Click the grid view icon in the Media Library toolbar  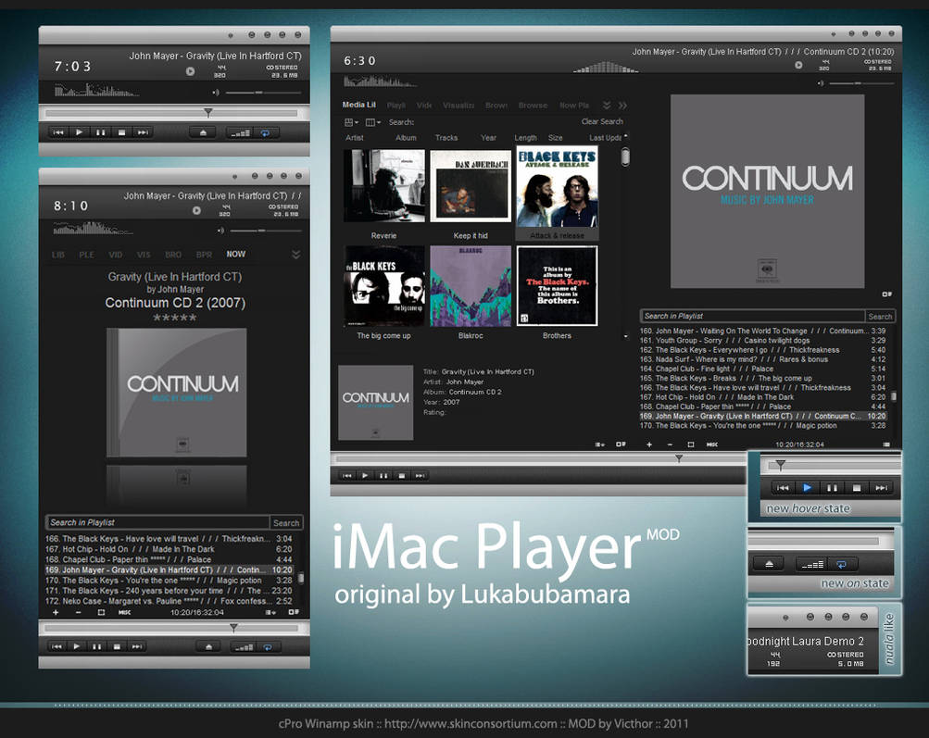[348, 122]
